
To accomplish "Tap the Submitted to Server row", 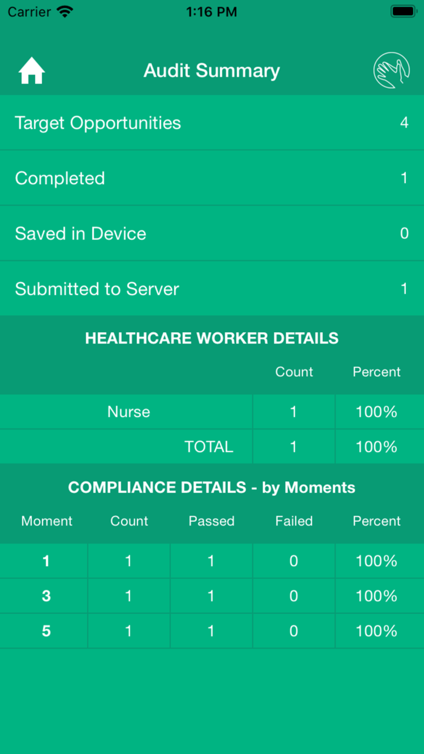I will coord(211,289).
